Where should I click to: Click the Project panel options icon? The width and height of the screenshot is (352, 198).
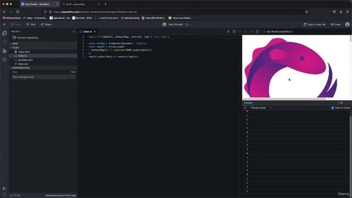click(x=74, y=32)
